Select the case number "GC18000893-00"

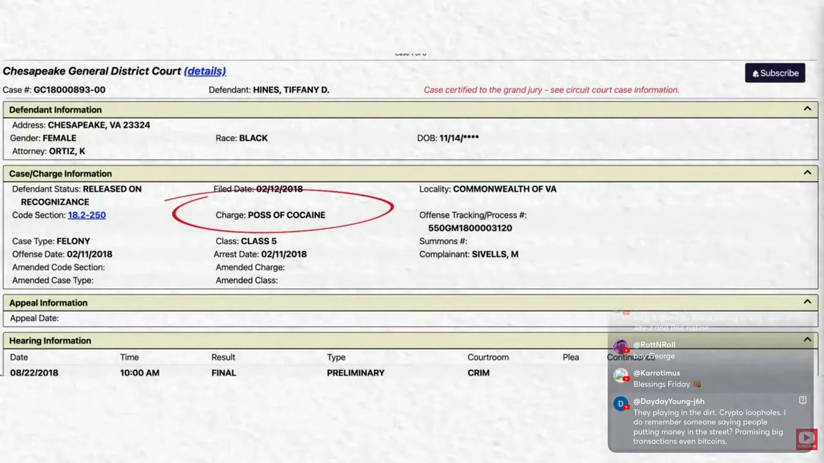[x=70, y=90]
